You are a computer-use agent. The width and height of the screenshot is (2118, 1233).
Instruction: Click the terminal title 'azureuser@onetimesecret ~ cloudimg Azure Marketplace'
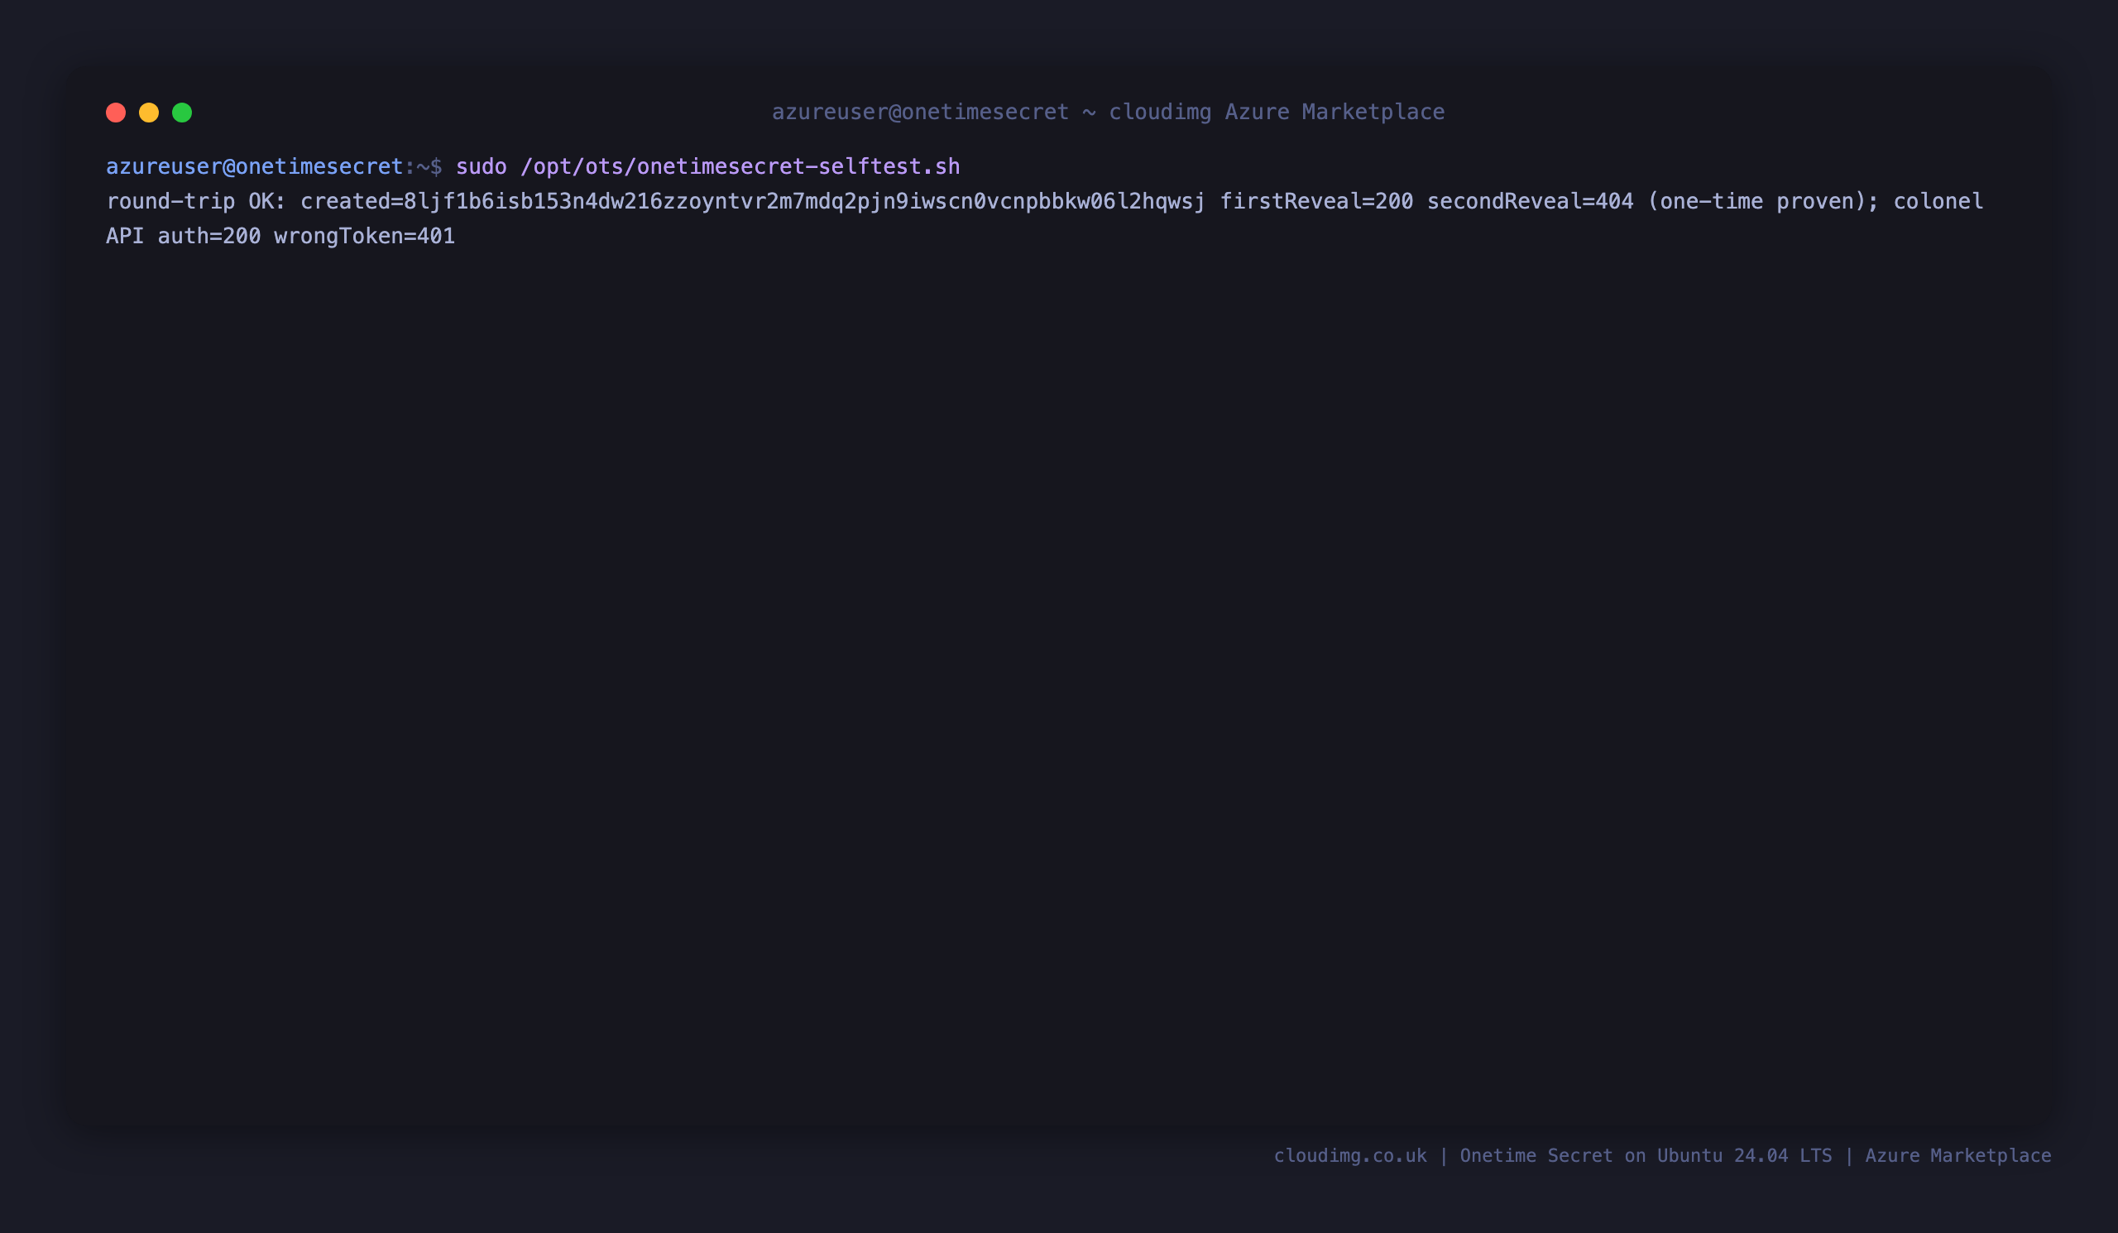1109,112
